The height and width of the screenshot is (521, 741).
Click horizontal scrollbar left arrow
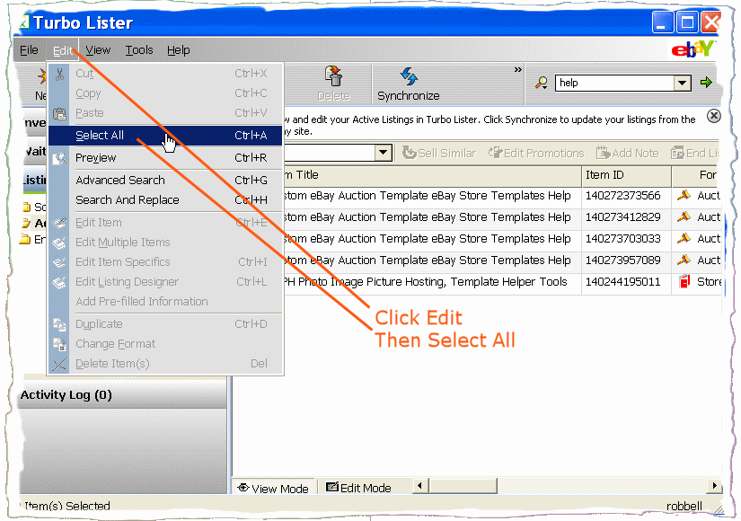(x=419, y=486)
